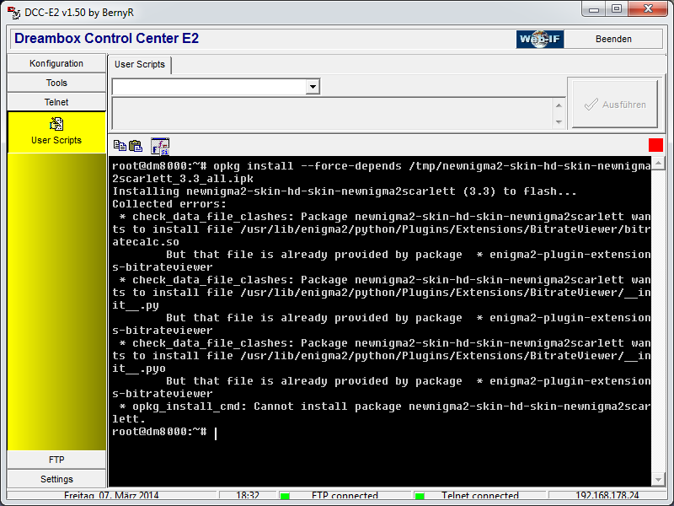Click the Ausführen button
Image resolution: width=674 pixels, height=506 pixels.
coord(615,104)
